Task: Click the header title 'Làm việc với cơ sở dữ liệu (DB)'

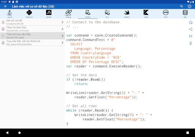Action: point(33,6)
